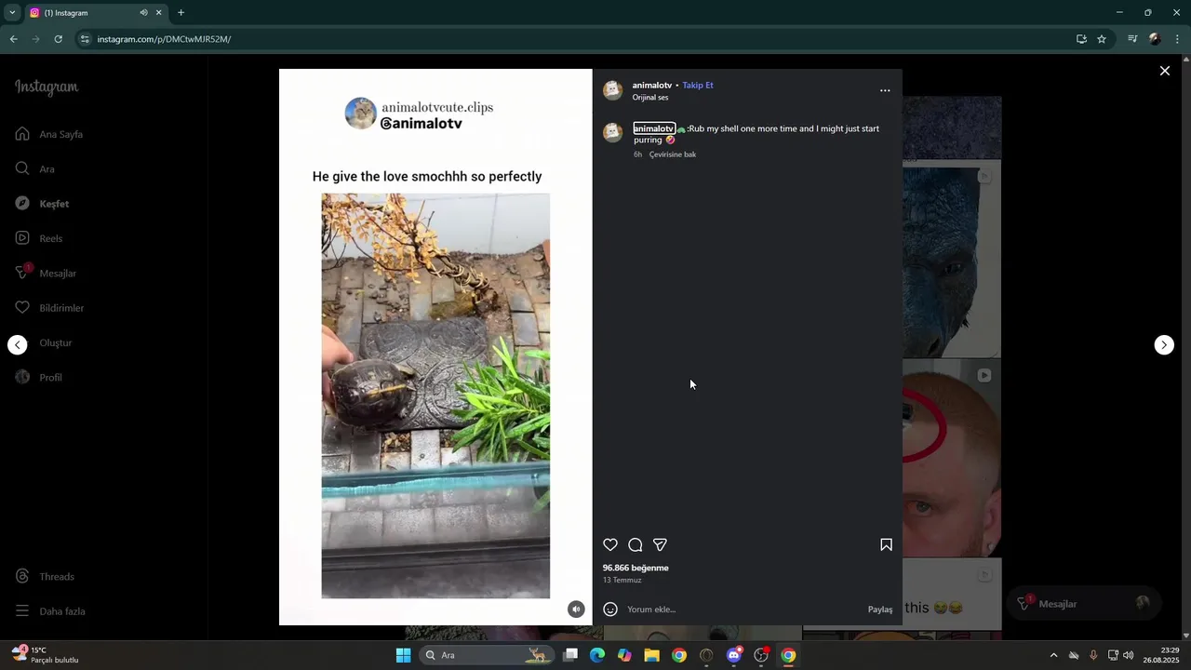The height and width of the screenshot is (670, 1191).
Task: Like the post with the heart icon
Action: click(610, 545)
